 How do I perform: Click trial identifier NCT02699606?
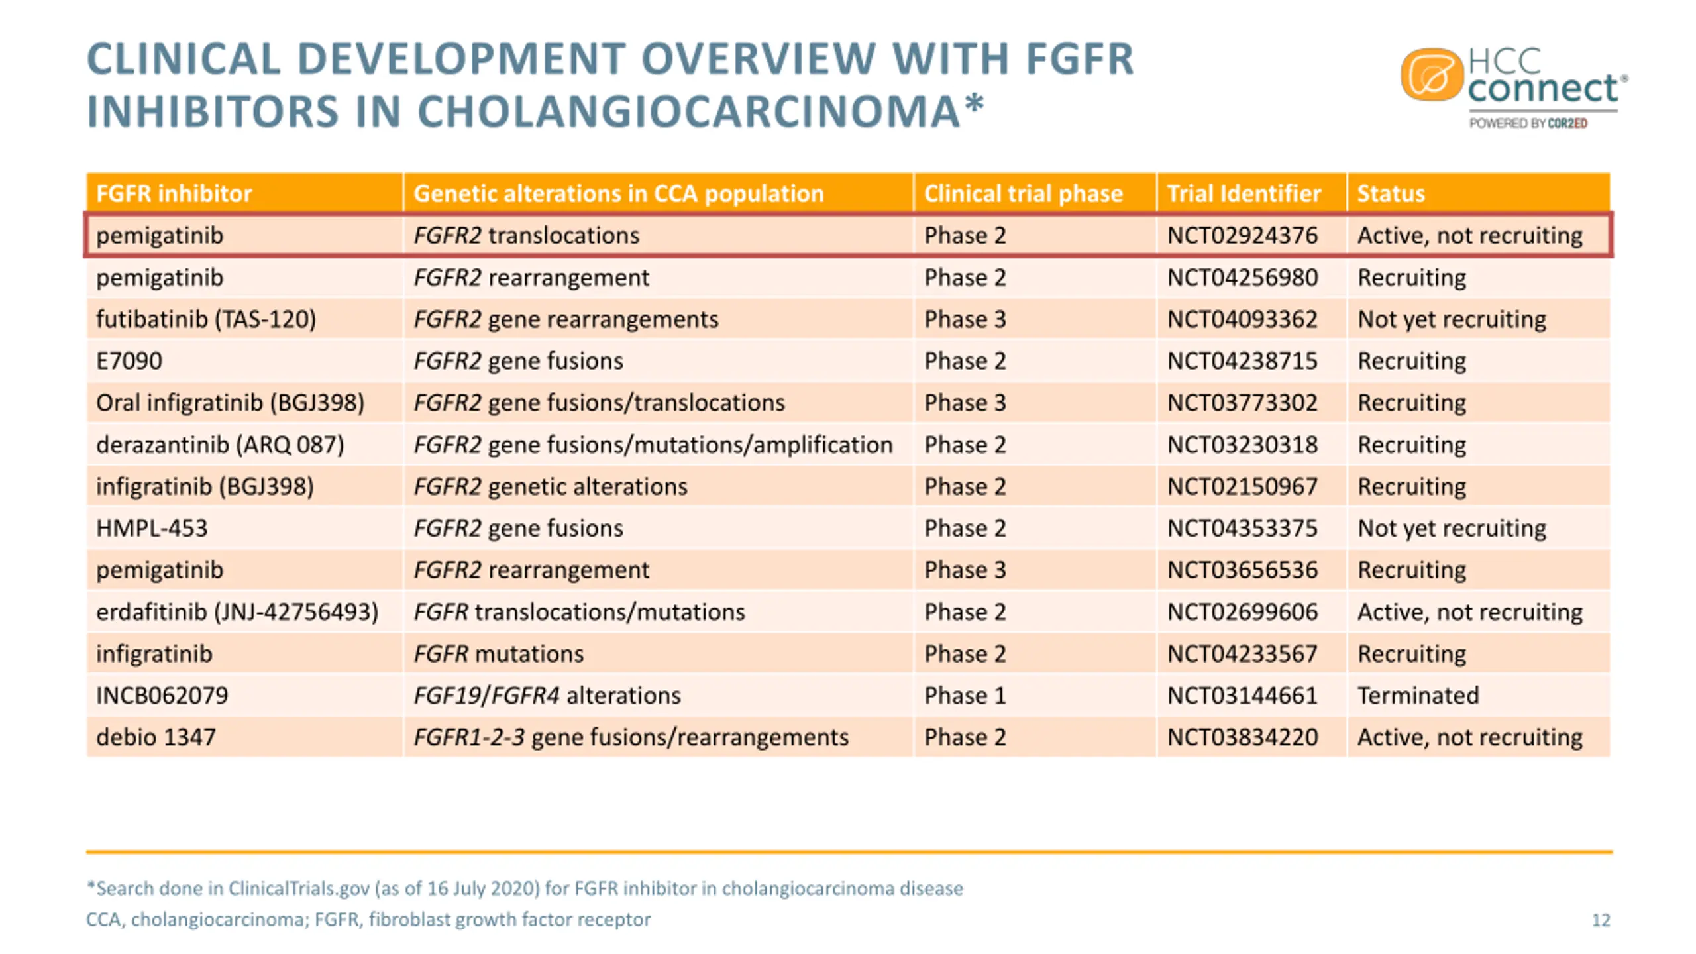click(x=1242, y=611)
